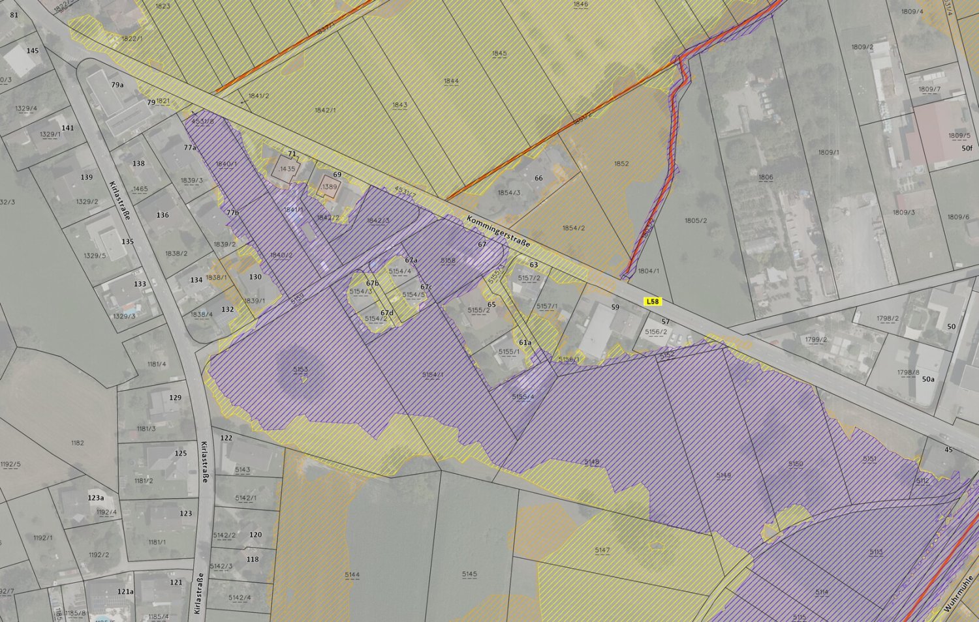Click parcel label 1182

(77, 443)
